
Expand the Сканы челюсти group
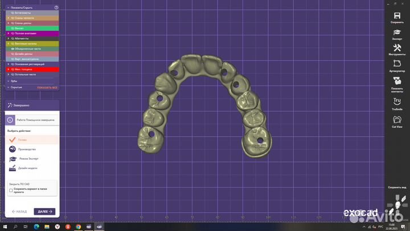9,18
